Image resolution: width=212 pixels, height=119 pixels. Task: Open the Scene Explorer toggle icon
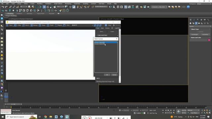[118, 7]
